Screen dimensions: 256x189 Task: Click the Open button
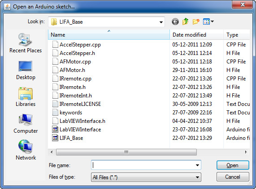pyautogui.click(x=233, y=165)
